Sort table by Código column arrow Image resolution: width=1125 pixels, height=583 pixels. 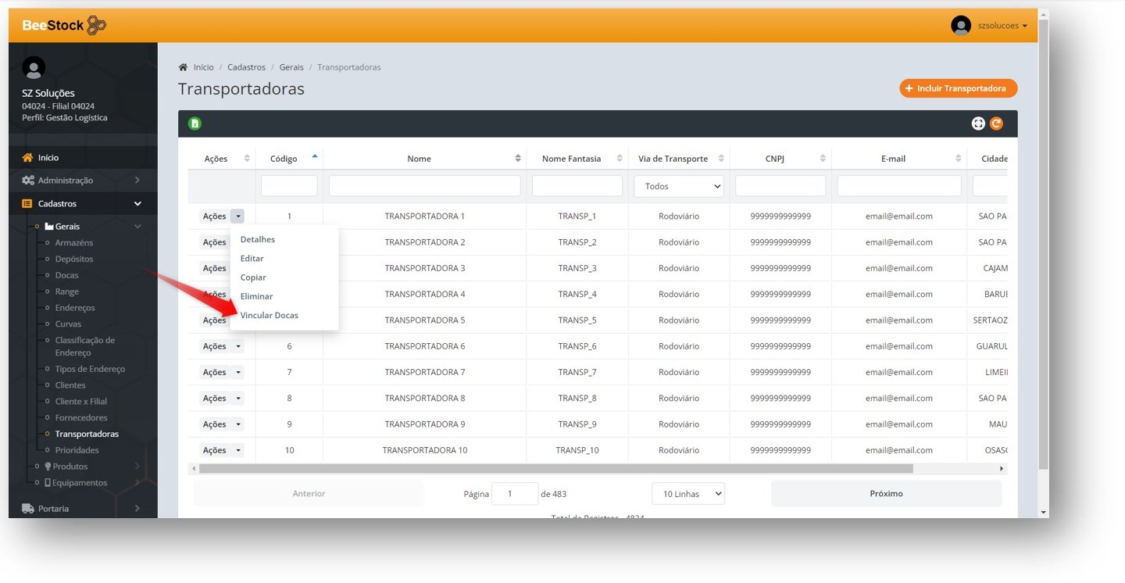point(315,157)
